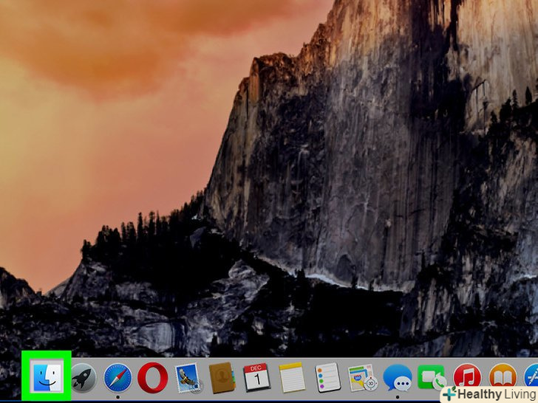This screenshot has width=538, height=403.
Task: Open the Safari compass icon
Action: click(x=117, y=379)
